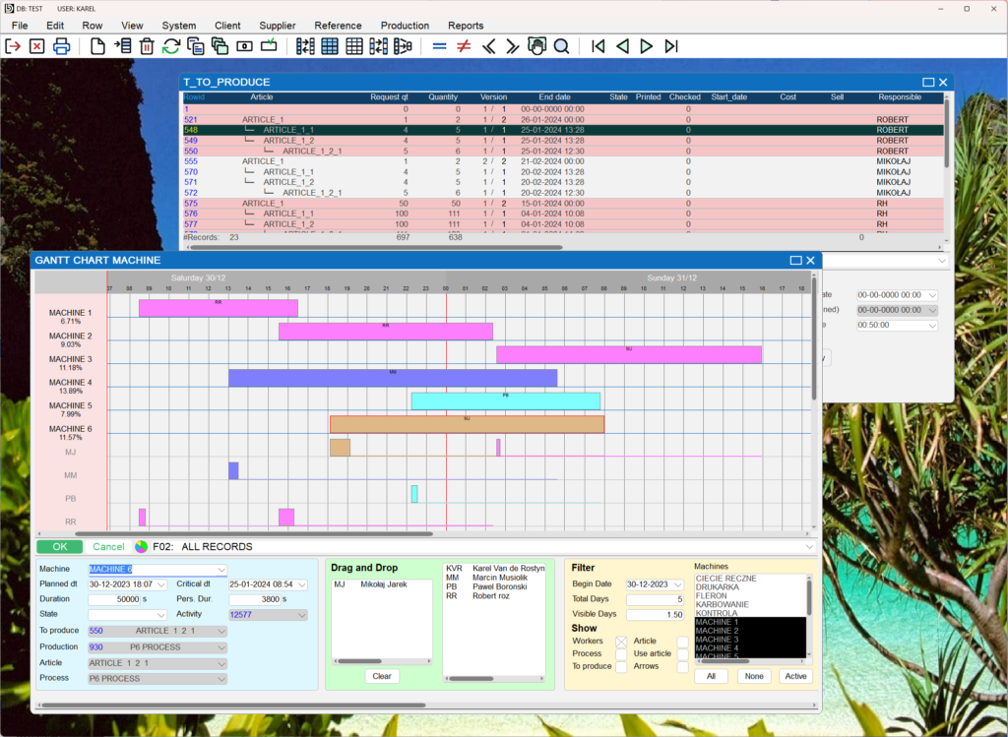Click the New document toolbar icon
The height and width of the screenshot is (737, 1008).
[97, 46]
